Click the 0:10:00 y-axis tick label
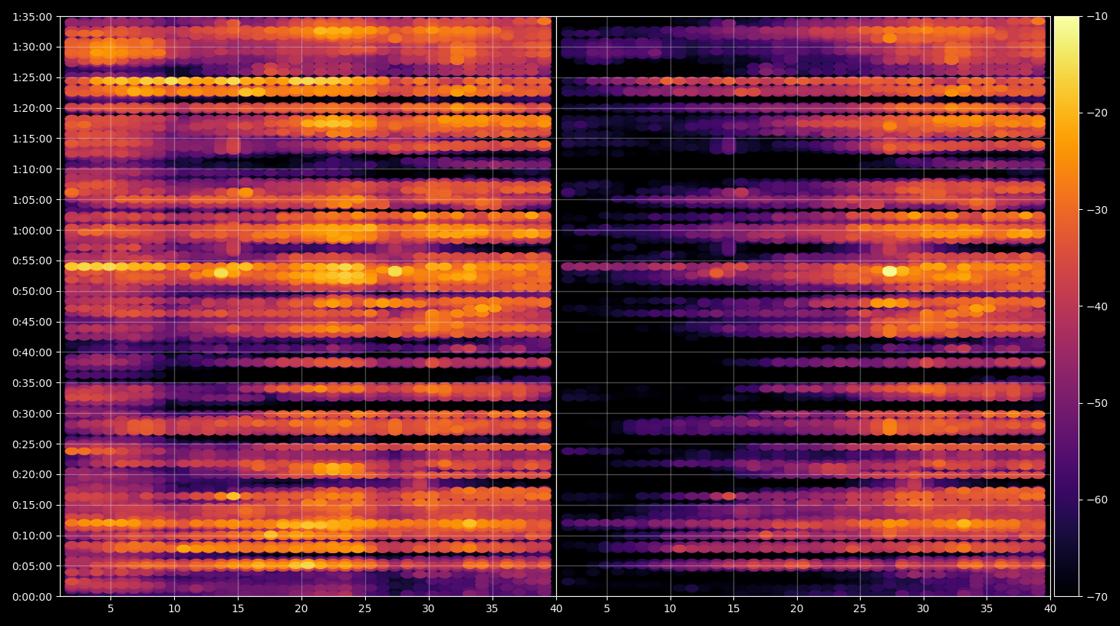Viewport: 1120px width, 626px height. tap(32, 536)
